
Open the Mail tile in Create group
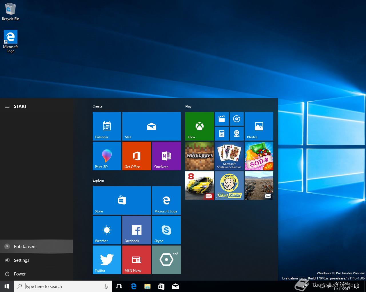point(152,126)
